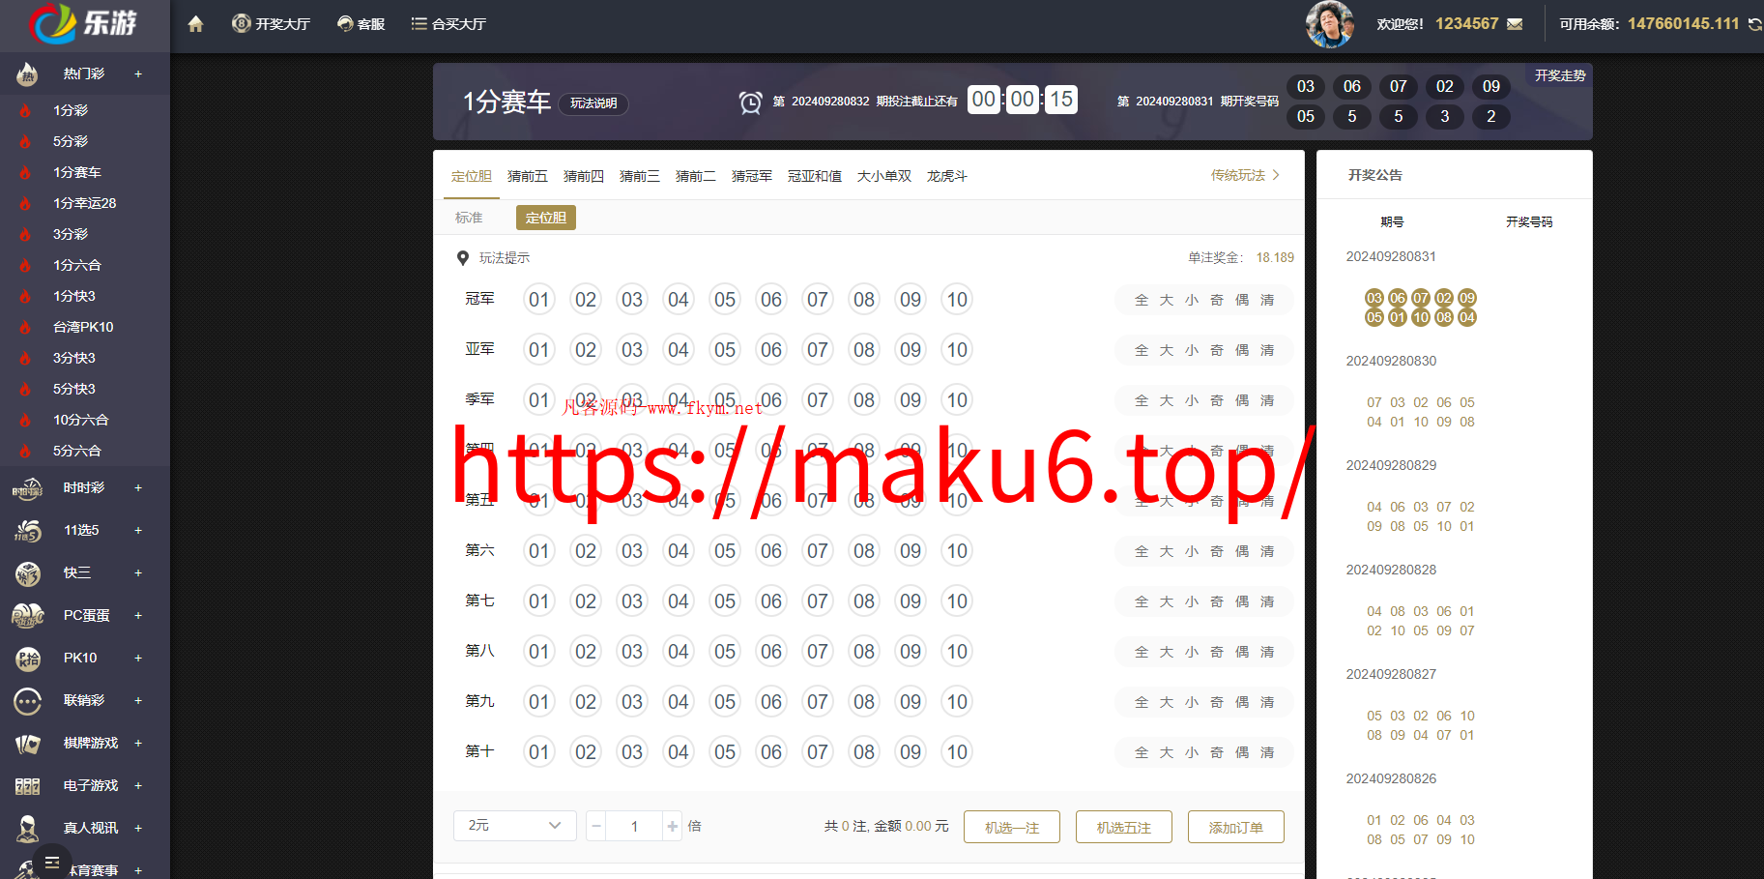Select number 09 in 第八 row
This screenshot has height=879, width=1764.
click(x=911, y=652)
